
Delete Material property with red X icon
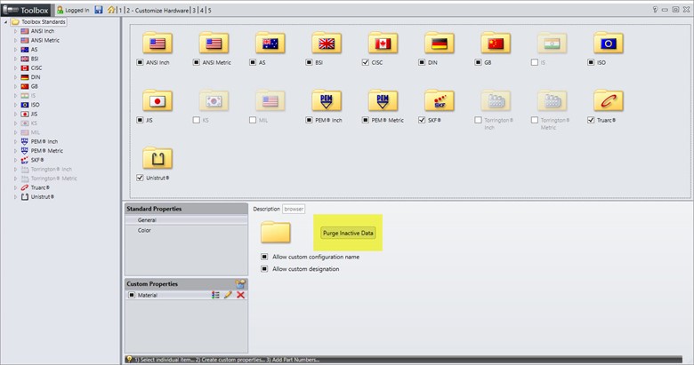(x=240, y=295)
